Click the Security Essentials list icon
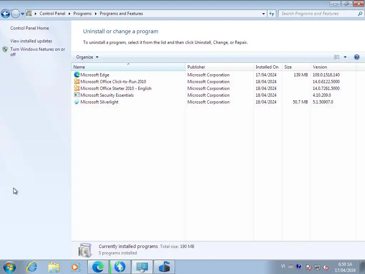Screen dimensions: 365x274 77,95
